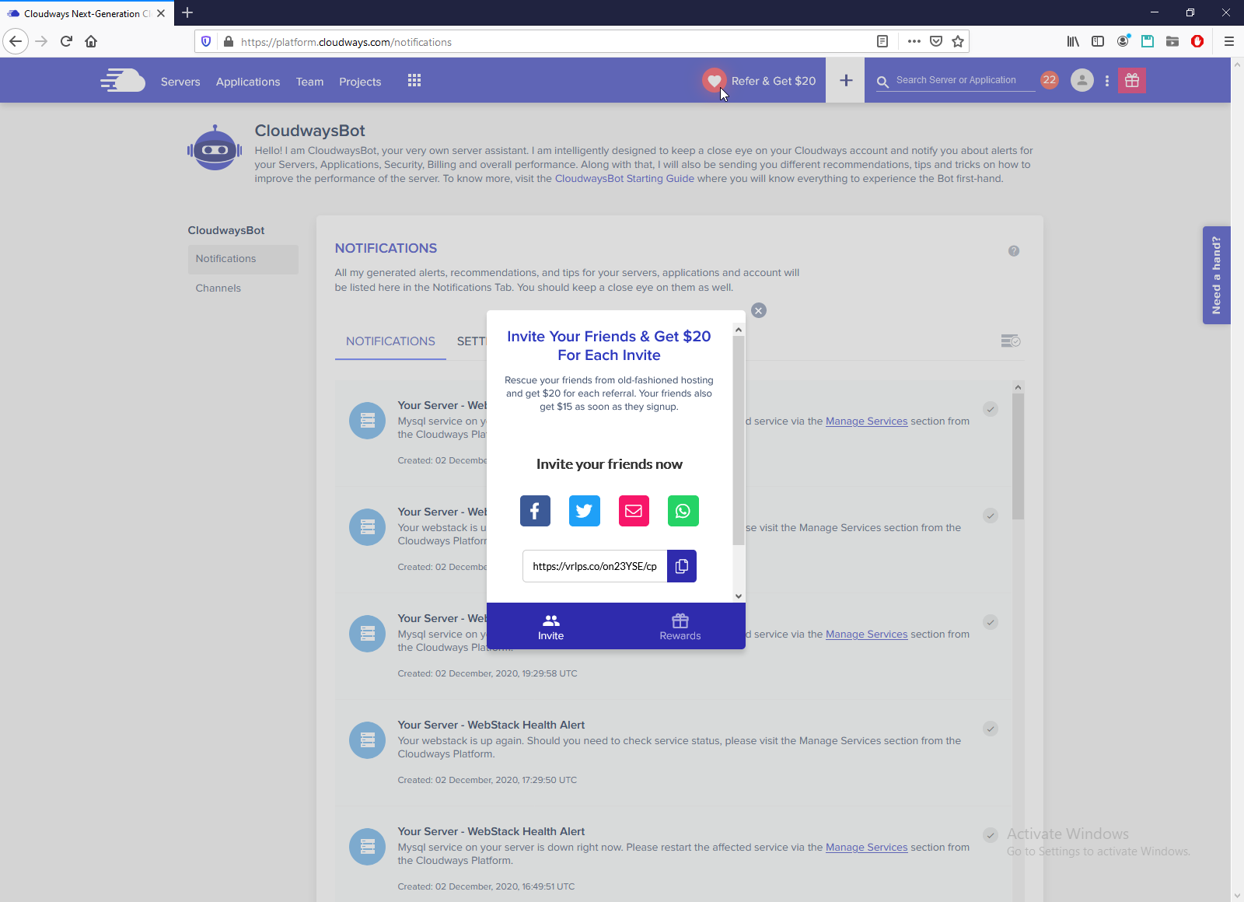Open the Applications menu
The height and width of the screenshot is (902, 1244).
248,82
